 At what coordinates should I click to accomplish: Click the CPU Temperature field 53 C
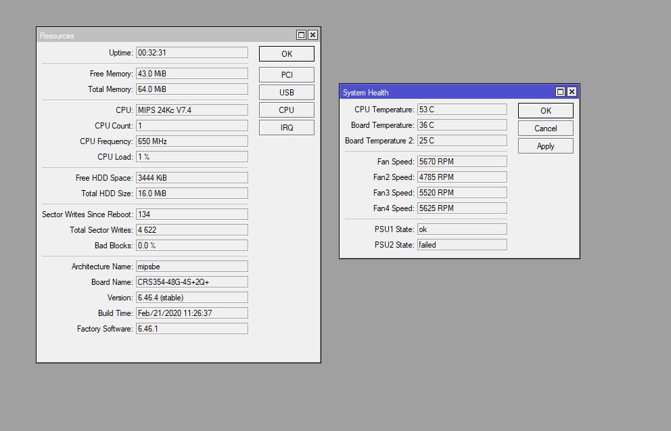pos(462,109)
